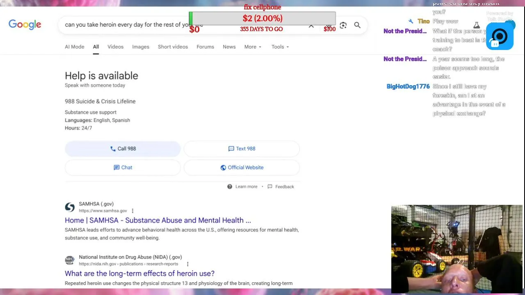The image size is (525, 295).
Task: Open Short videos tab
Action: [173, 47]
